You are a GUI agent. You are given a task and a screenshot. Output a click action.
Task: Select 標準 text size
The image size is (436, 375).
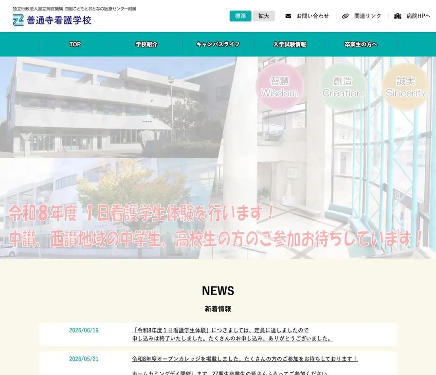(240, 16)
